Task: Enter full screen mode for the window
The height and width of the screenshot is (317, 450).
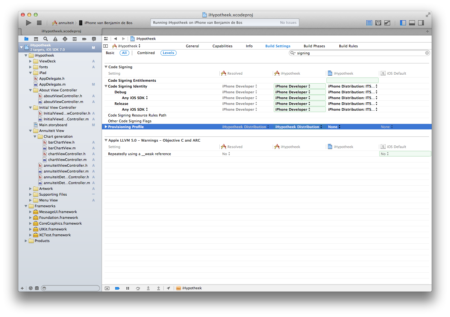Action: [x=428, y=15]
